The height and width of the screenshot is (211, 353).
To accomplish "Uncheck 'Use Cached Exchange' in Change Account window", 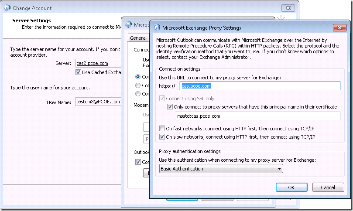I will 78,72.
